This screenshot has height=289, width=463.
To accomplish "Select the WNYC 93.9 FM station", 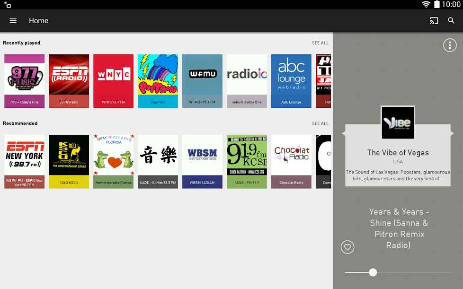I will [114, 81].
